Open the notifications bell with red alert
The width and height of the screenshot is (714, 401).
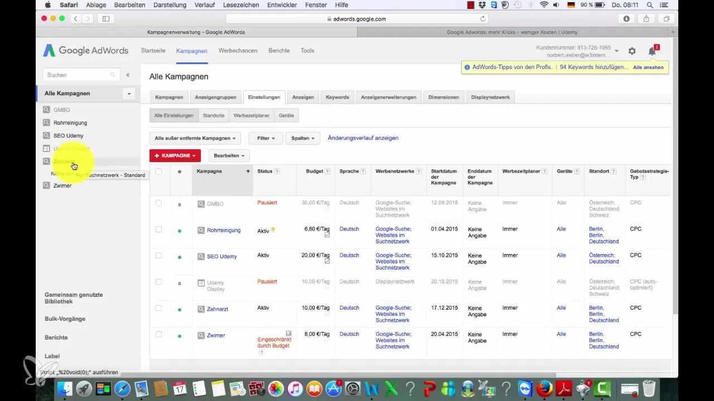click(653, 51)
